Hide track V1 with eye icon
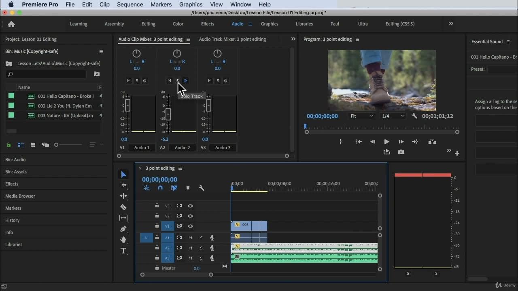The image size is (518, 291). [190, 226]
